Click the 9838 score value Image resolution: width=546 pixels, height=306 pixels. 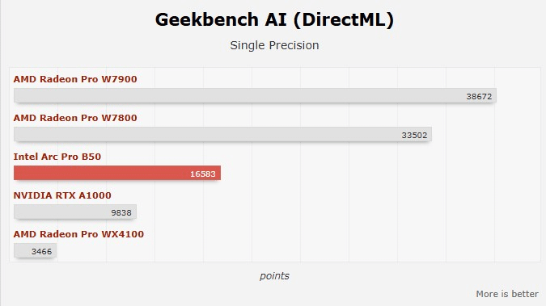click(x=121, y=212)
